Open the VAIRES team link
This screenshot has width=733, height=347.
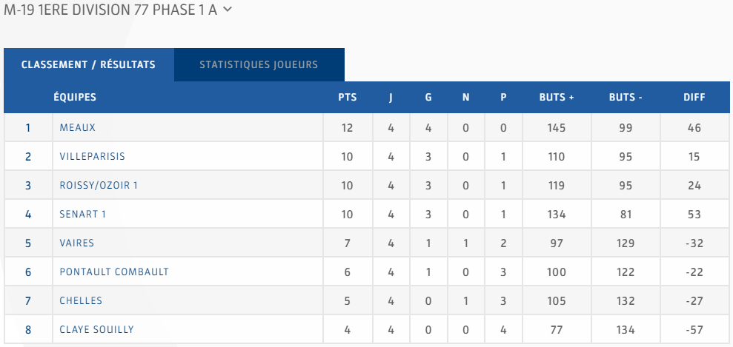pos(76,243)
